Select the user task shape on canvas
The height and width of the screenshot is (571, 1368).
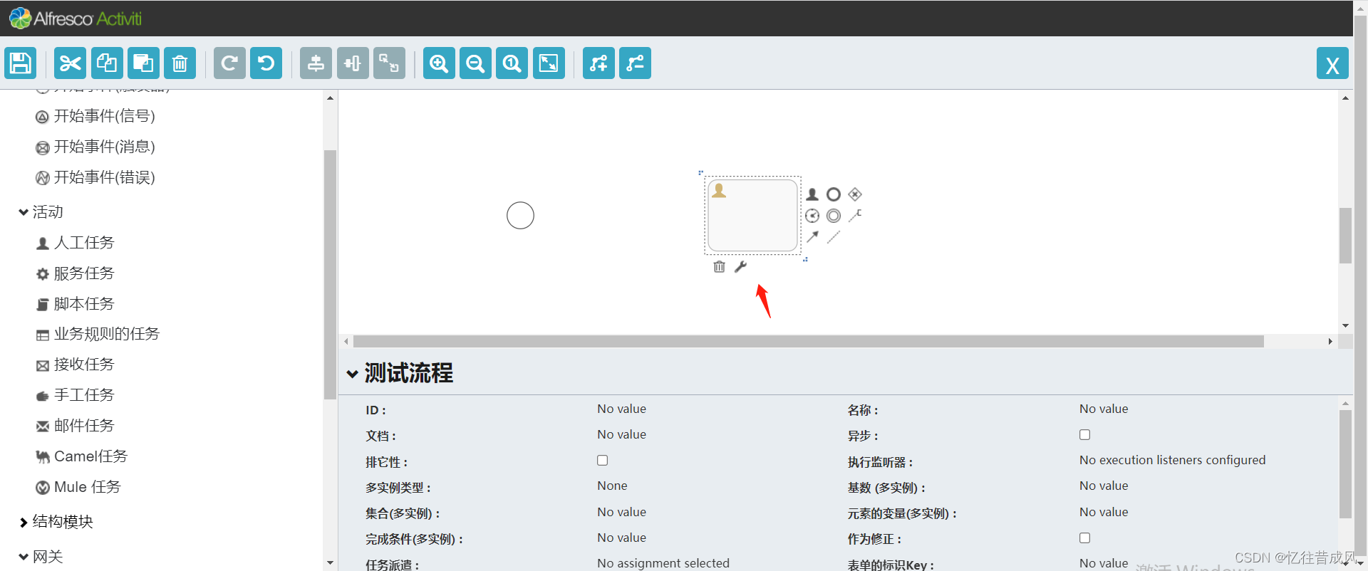(752, 215)
